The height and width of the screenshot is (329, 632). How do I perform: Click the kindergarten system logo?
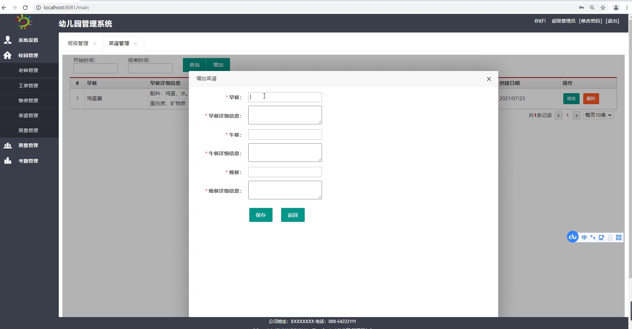click(24, 22)
